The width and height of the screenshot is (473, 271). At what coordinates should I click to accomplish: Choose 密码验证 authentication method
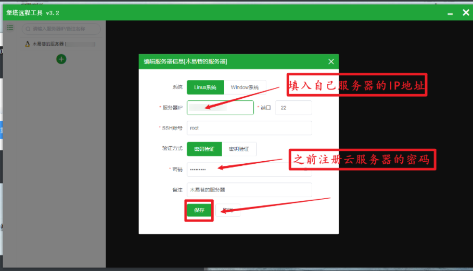click(204, 149)
